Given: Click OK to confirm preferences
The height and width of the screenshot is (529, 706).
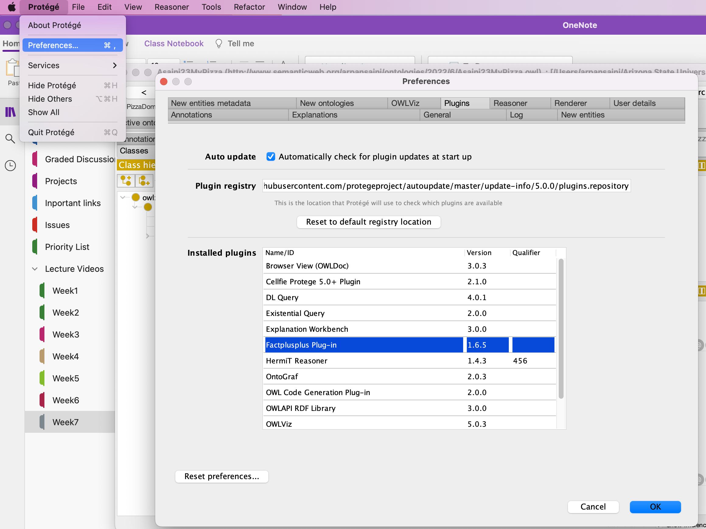Looking at the screenshot, I should 655,507.
